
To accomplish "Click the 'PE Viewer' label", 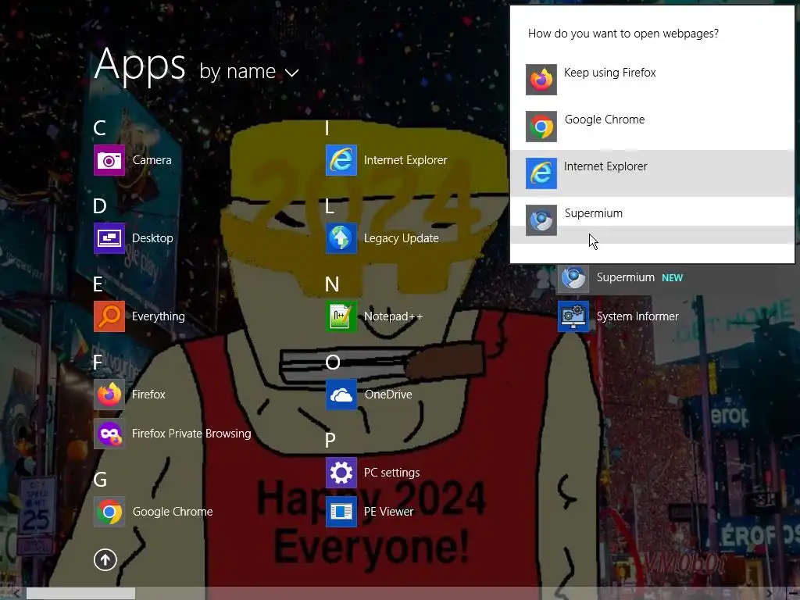I will [x=389, y=512].
